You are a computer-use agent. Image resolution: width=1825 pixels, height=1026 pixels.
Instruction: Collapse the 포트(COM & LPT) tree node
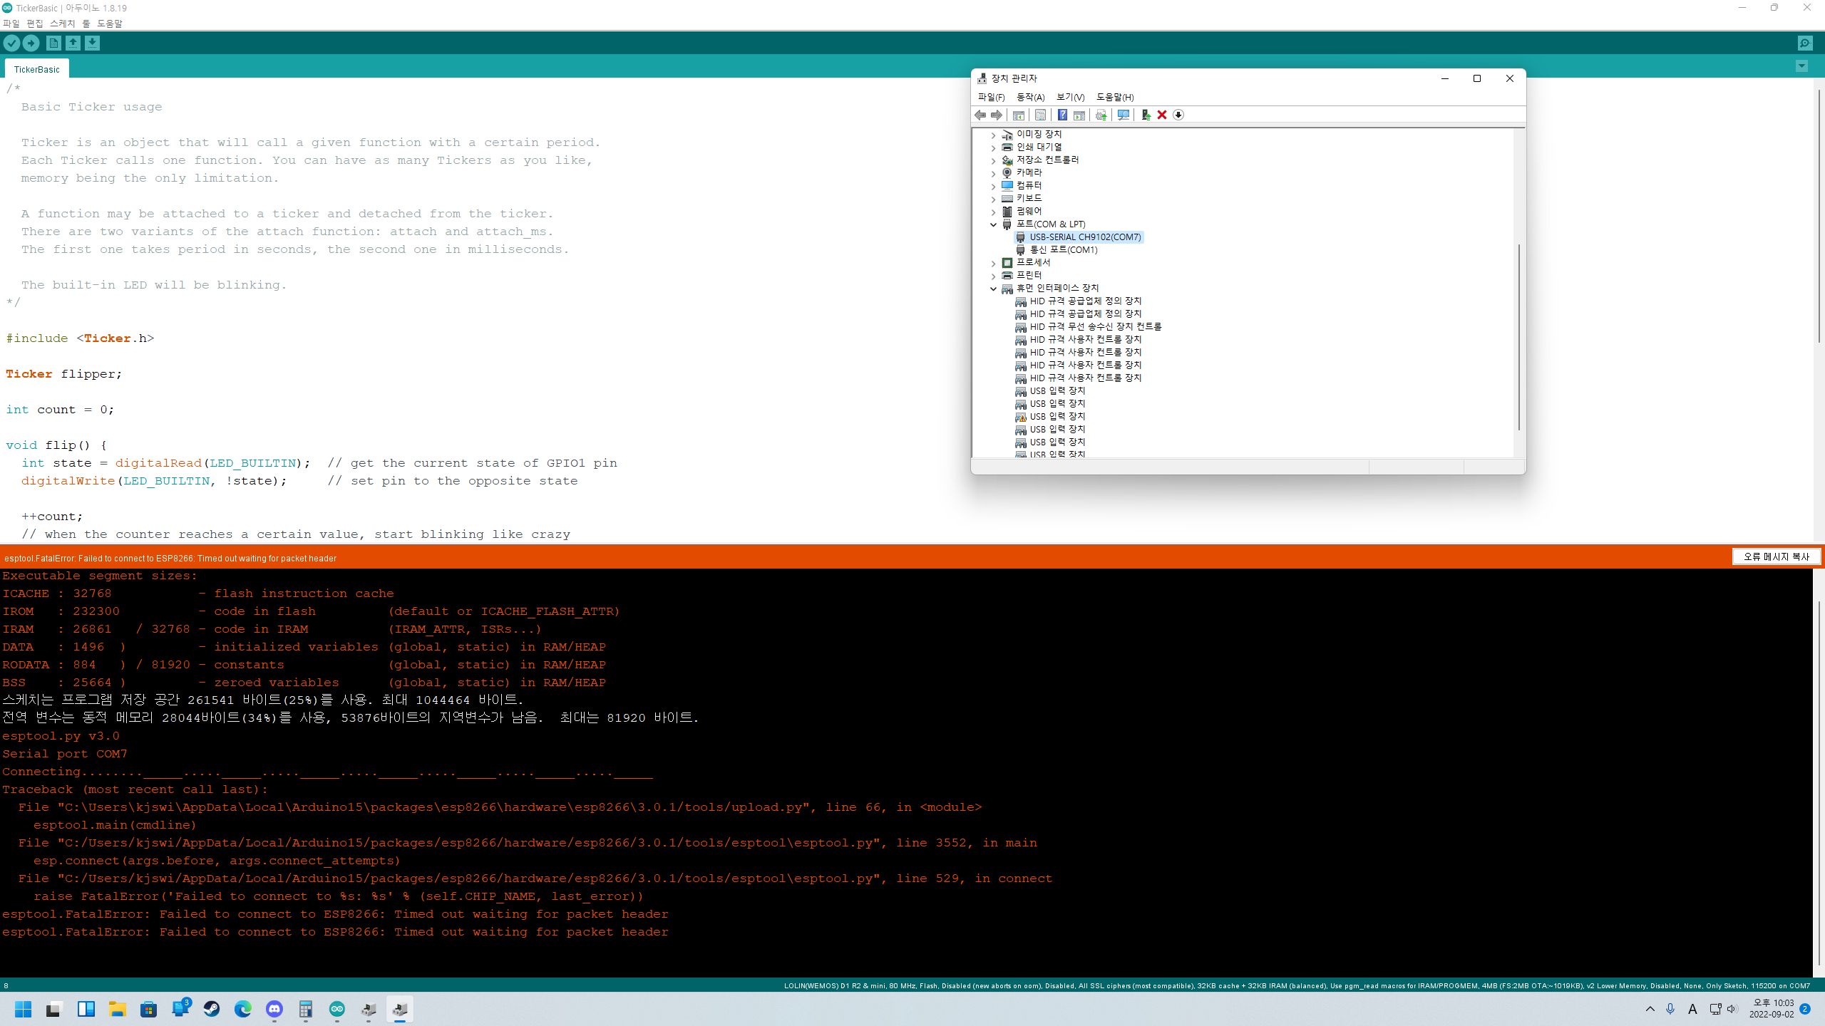tap(993, 224)
